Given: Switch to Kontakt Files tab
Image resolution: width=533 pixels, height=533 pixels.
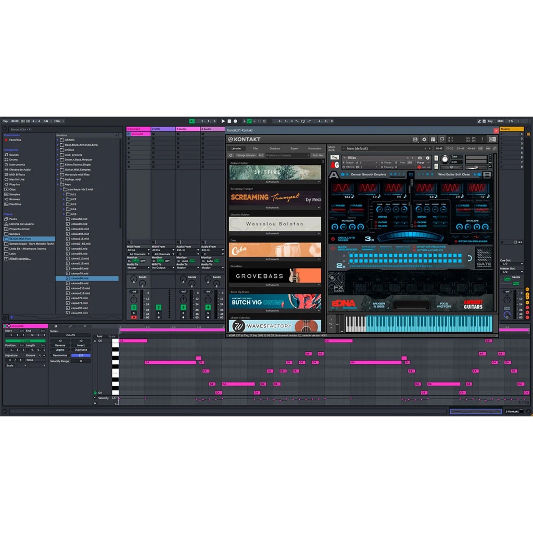Looking at the screenshot, I should tap(256, 148).
